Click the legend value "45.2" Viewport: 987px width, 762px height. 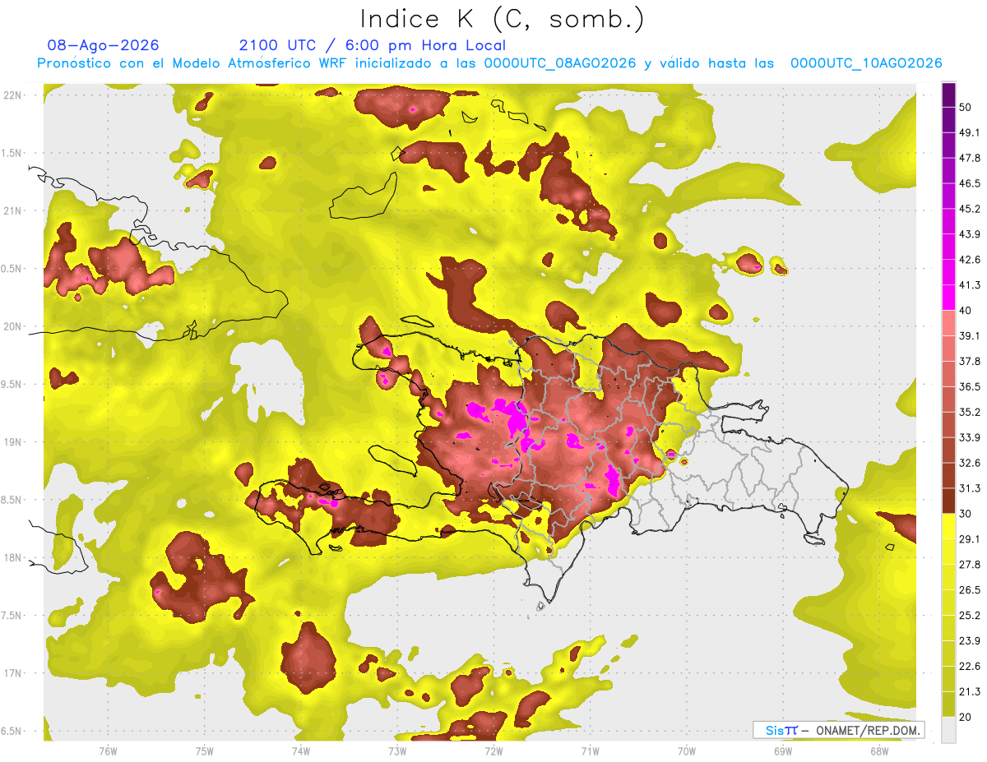click(970, 209)
